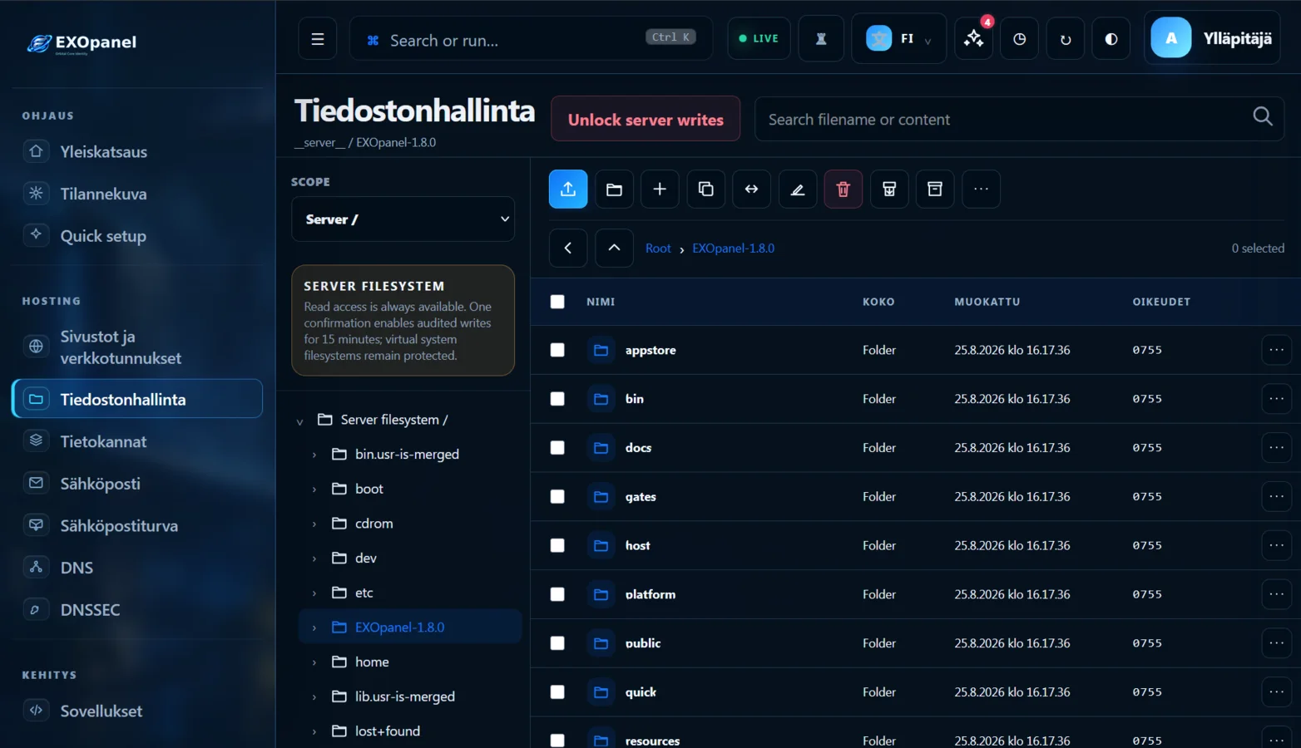
Task: Open the Ylläpitäjä account button
Action: [x=1212, y=38]
